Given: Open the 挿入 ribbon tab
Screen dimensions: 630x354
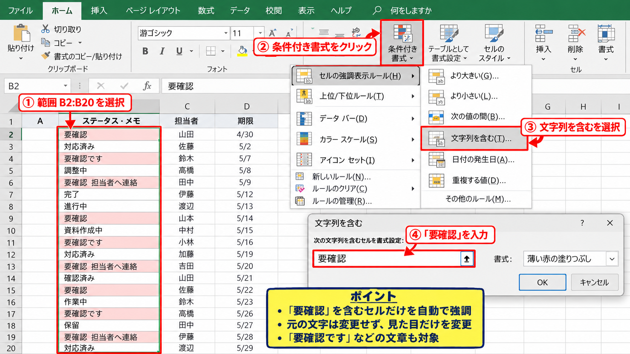Looking at the screenshot, I should click(99, 11).
